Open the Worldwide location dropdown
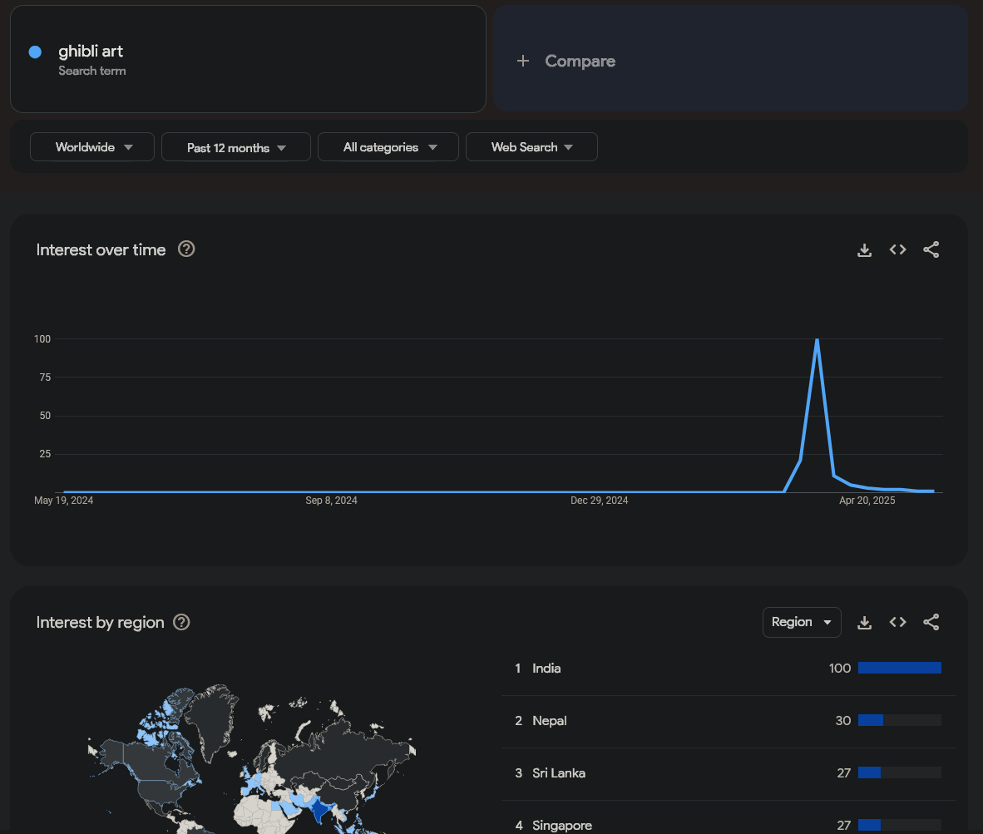983x834 pixels. click(x=92, y=147)
